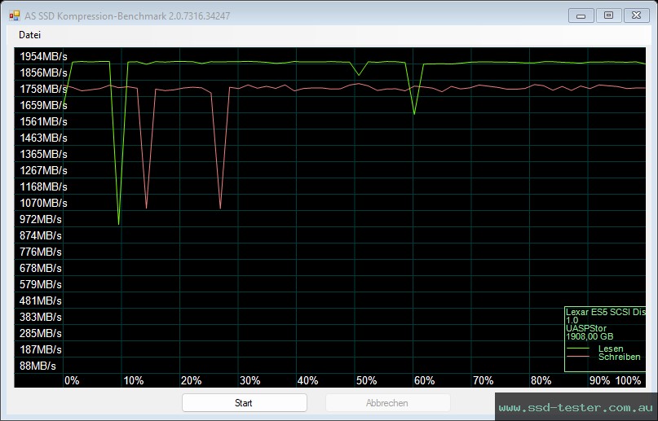Image resolution: width=658 pixels, height=421 pixels.
Task: Click the 50% x-axis label
Action: point(366,381)
